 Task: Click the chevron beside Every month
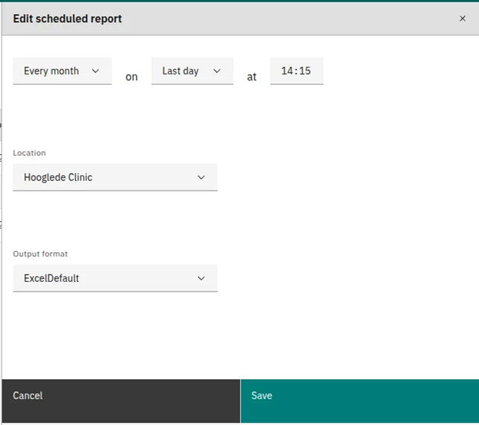point(95,71)
